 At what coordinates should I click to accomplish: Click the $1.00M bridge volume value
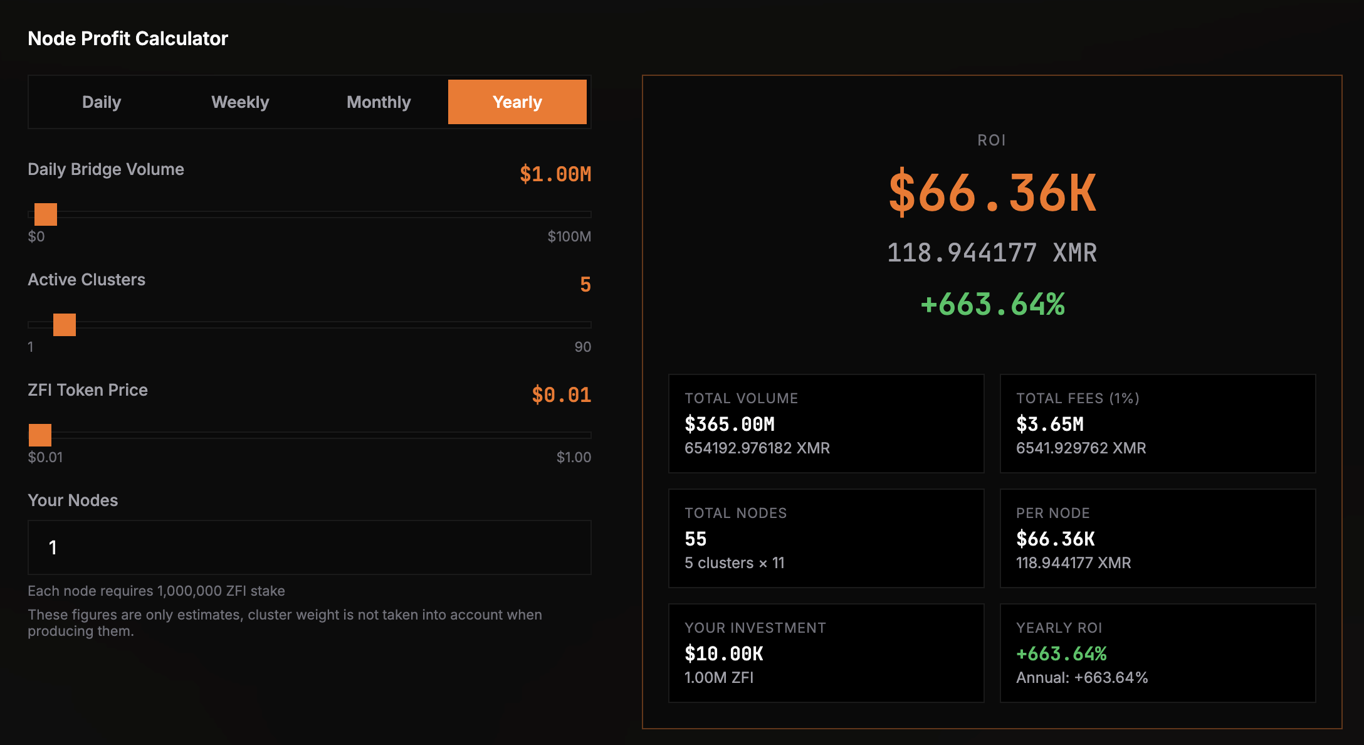pyautogui.click(x=555, y=174)
